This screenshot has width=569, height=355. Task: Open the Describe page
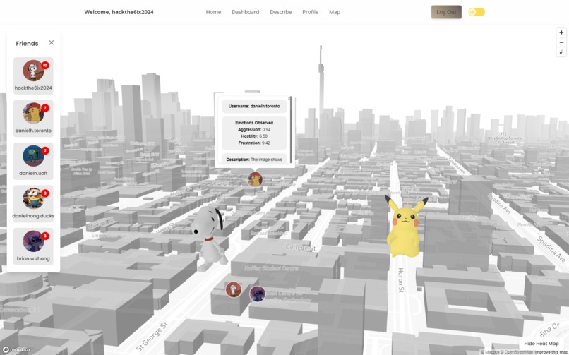tap(280, 12)
